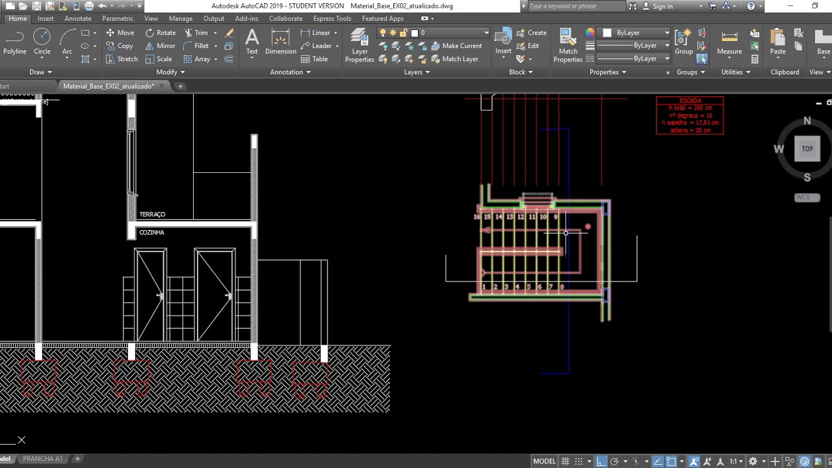Select the Circle tool
832x468 pixels.
tap(42, 42)
